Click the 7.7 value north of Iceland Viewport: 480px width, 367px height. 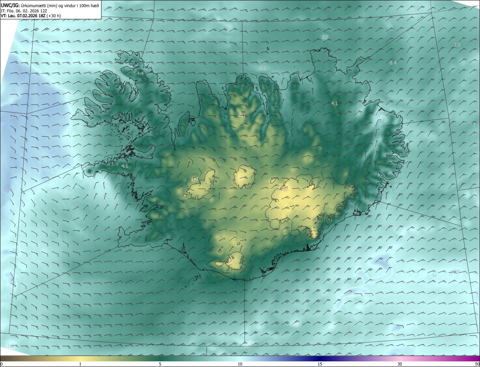[325, 37]
